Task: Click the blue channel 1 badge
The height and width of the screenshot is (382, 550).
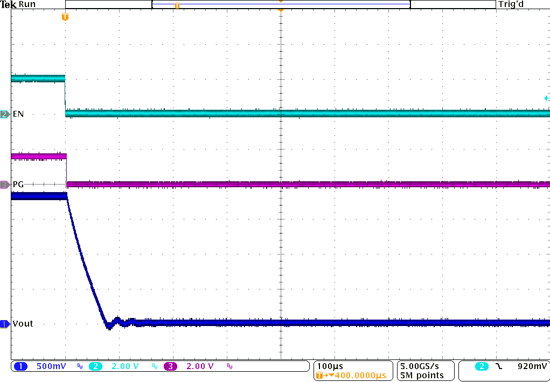Action: (x=20, y=366)
